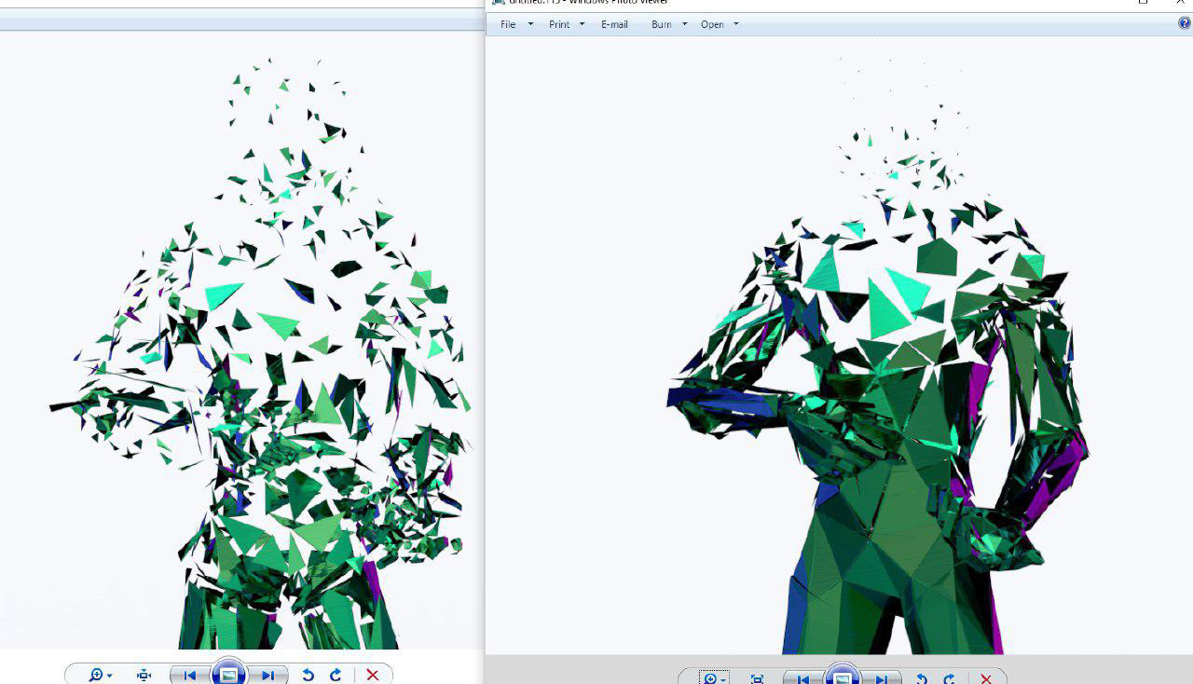Go to next image in left viewer
Screen dimensions: 1193x684
[268, 675]
